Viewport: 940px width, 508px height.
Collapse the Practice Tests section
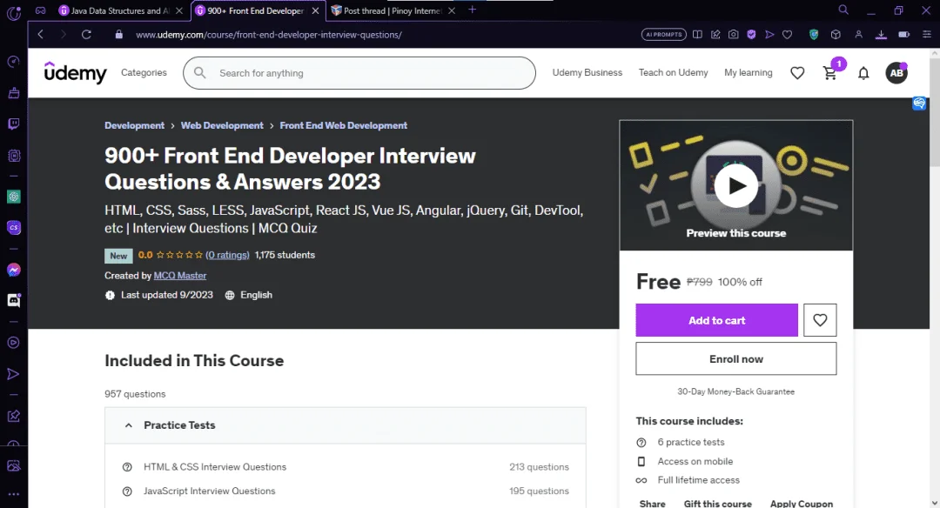[x=346, y=425]
